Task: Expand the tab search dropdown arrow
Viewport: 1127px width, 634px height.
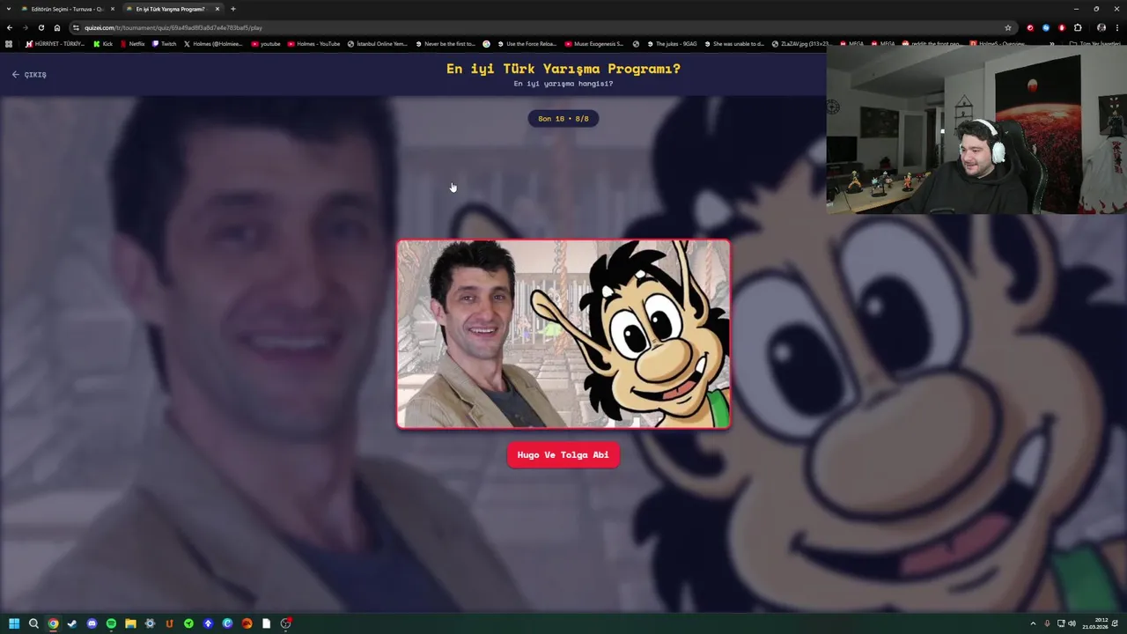Action: click(x=9, y=9)
